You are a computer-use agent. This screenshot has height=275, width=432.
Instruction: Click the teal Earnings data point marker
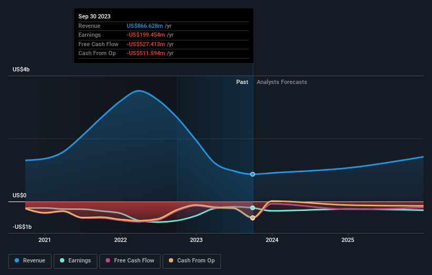253,208
